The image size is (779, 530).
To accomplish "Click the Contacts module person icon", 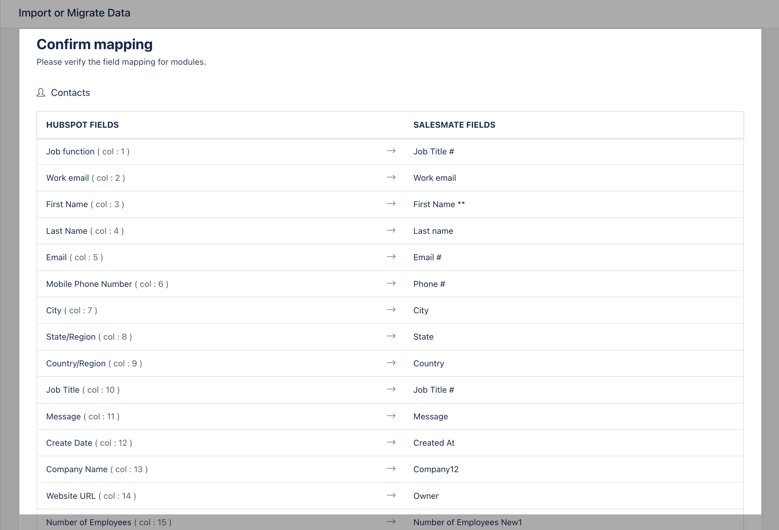I will tap(40, 93).
